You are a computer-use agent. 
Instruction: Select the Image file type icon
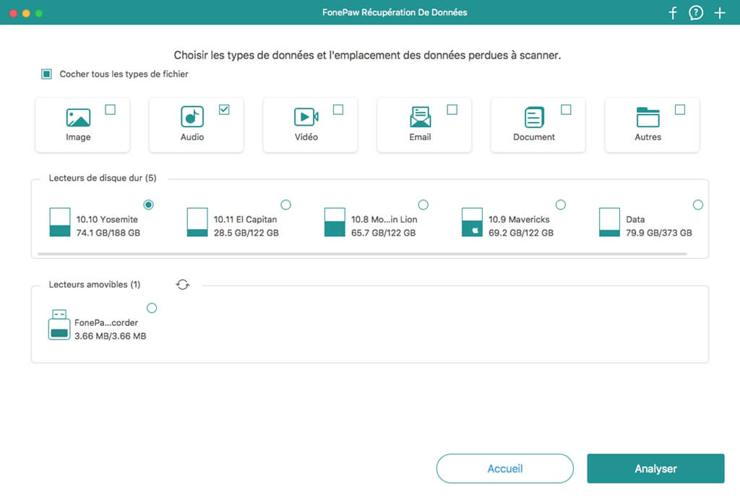click(x=78, y=118)
